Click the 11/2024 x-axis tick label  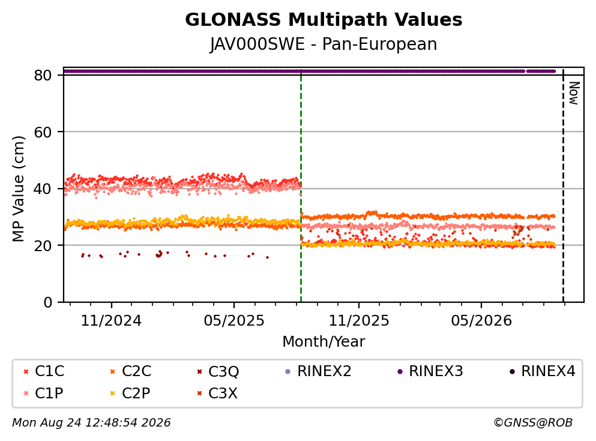pyautogui.click(x=112, y=321)
